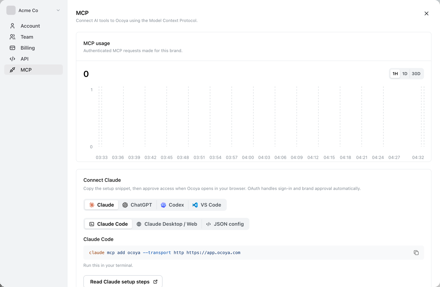Viewport: 440px width, 287px height.
Task: Click the 04:00 label on chart axis
Action: pyautogui.click(x=248, y=157)
